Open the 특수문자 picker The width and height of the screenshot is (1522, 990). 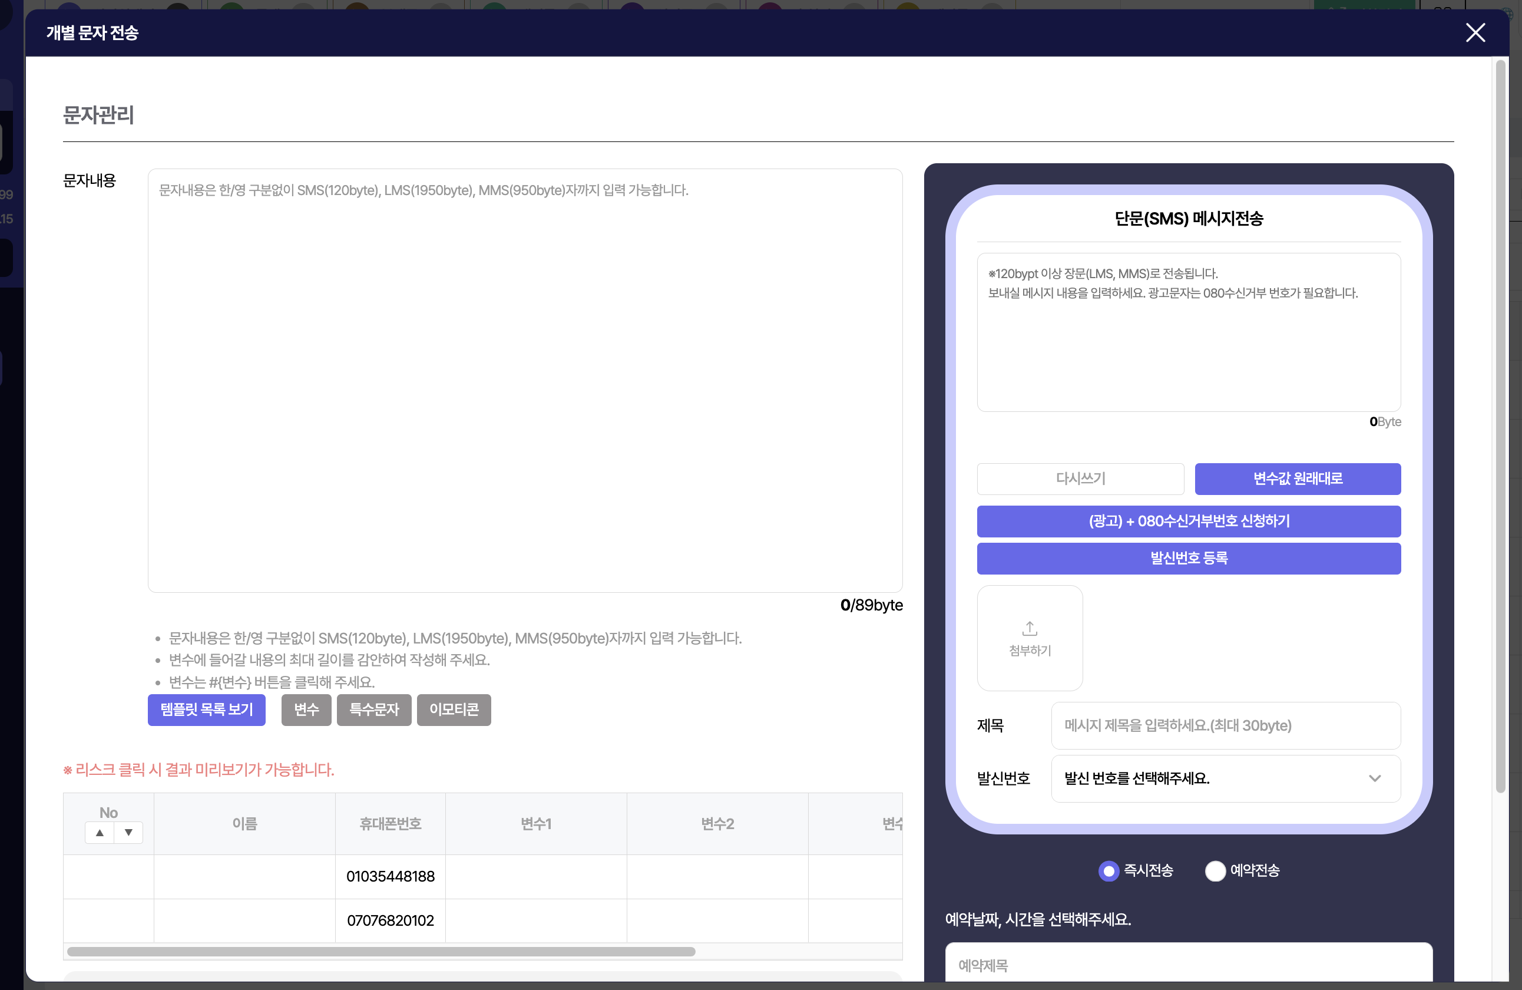pyautogui.click(x=373, y=709)
